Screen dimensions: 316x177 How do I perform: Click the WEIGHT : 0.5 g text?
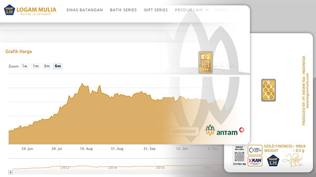284,150
